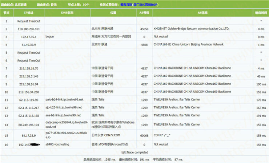Select DNS name sea-b2-link.ip.twelve99.net
Viewport: 269px width, 163px height.
tap(63, 115)
